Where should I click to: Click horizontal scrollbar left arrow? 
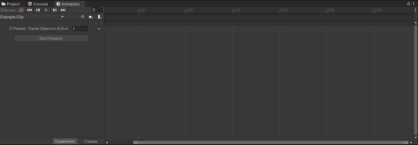pyautogui.click(x=107, y=142)
